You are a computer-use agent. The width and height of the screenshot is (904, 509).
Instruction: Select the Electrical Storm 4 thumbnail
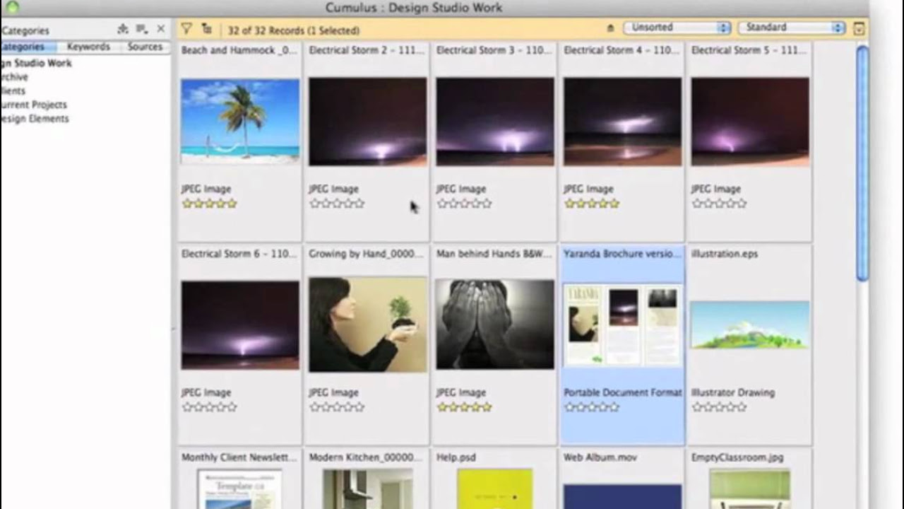622,122
